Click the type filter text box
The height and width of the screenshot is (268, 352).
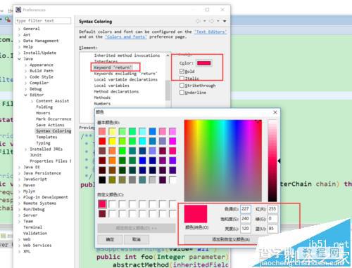[x=44, y=21]
